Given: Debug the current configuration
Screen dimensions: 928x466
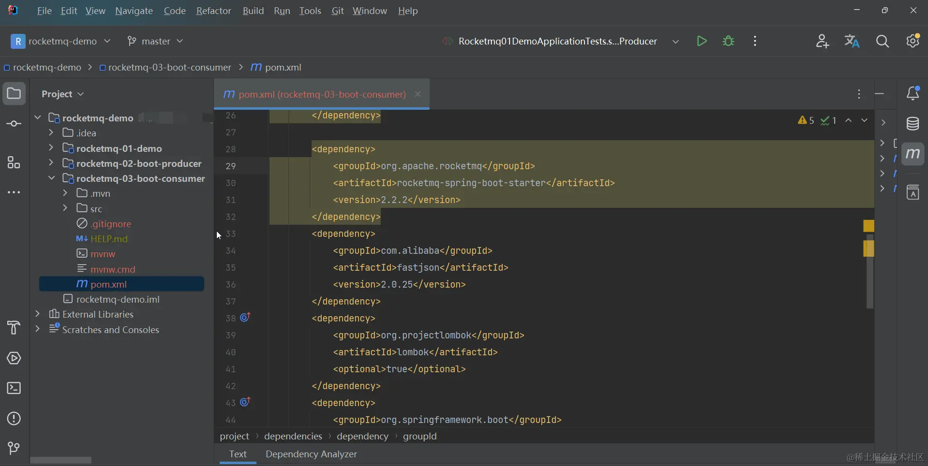Looking at the screenshot, I should click(x=728, y=41).
